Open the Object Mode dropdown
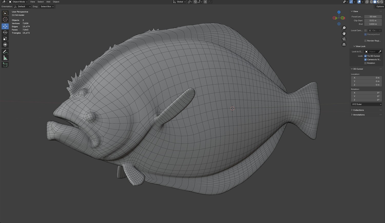Viewport: 385px width, 223px height. pyautogui.click(x=18, y=2)
